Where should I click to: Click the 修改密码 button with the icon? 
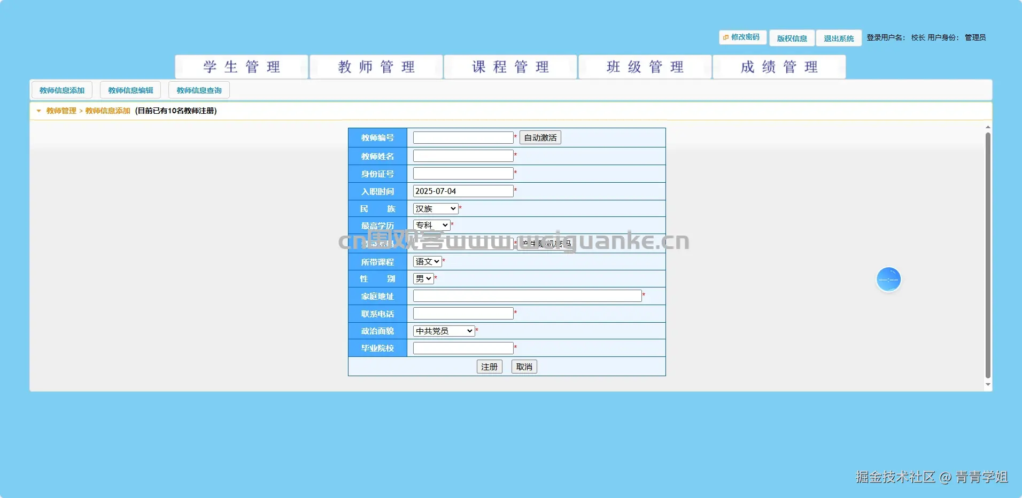point(742,37)
